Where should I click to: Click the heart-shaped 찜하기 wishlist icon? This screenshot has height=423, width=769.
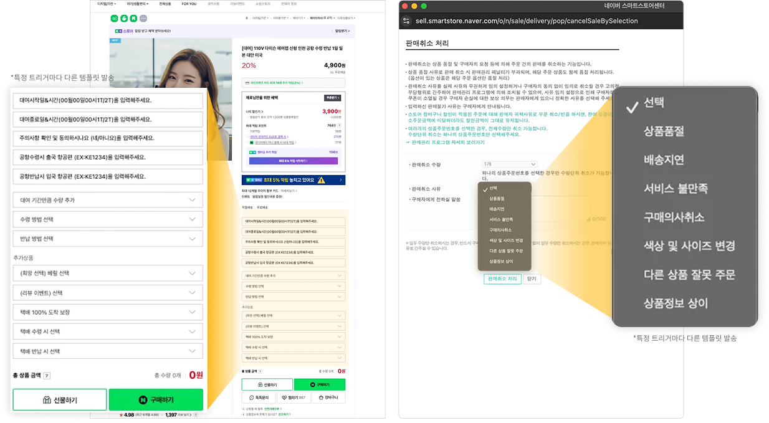[284, 397]
